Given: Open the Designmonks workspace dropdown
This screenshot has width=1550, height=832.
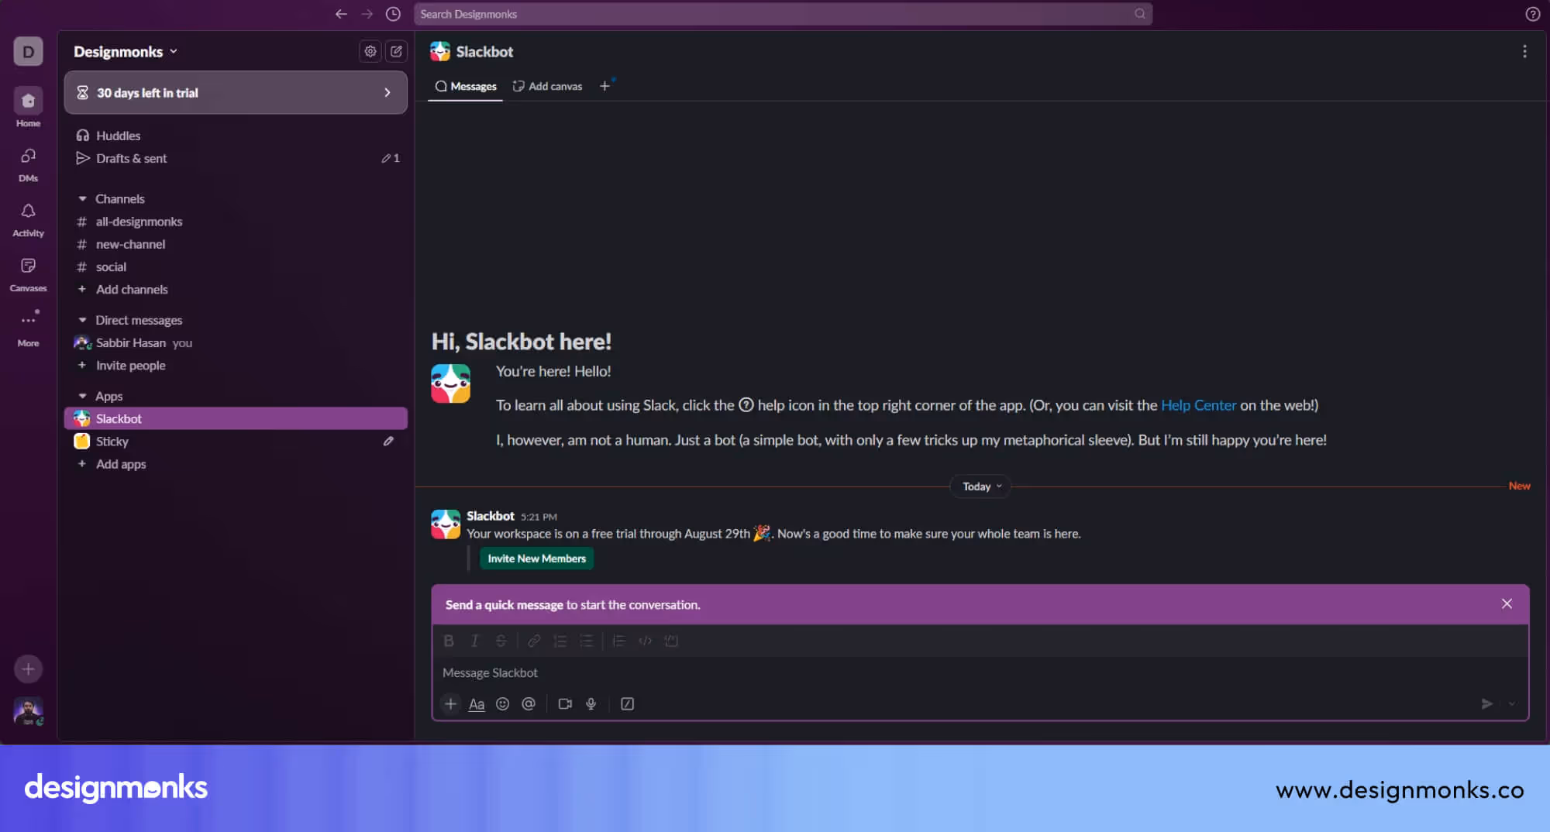Looking at the screenshot, I should click(x=126, y=51).
